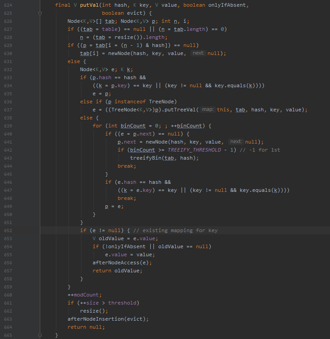The image size is (330, 339).
Task: Click the 'final' keyword on line 624
Action: click(x=63, y=5)
